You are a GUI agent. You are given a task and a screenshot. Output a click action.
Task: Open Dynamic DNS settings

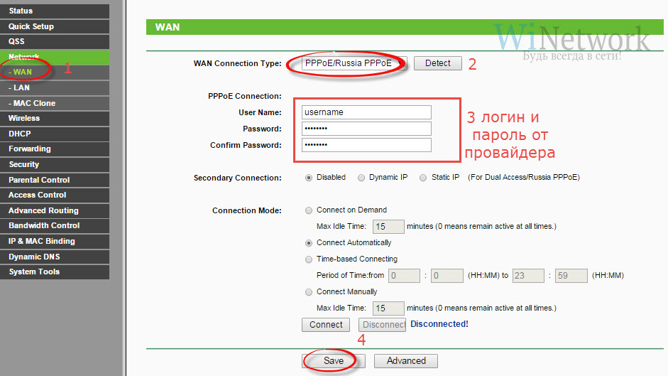point(55,257)
